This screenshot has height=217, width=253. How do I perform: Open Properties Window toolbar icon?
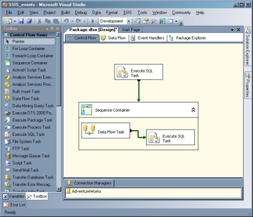(145, 21)
